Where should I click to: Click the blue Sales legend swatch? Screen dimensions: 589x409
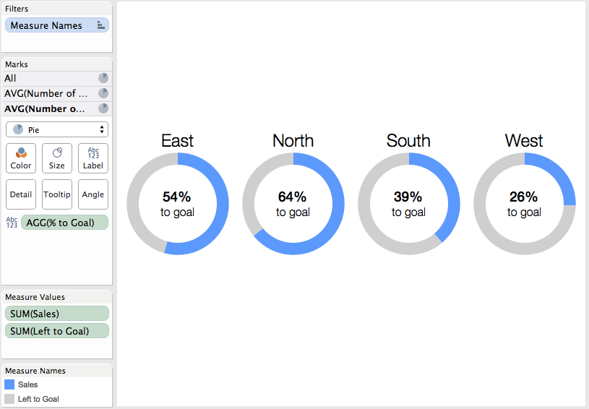9,384
